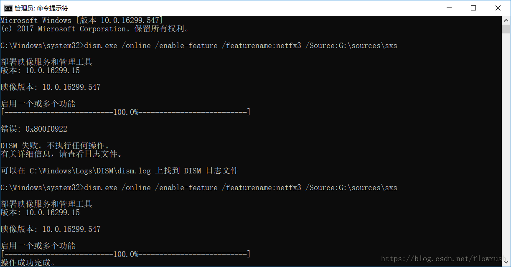Click the vertical scrollbar thumb
This screenshot has width=511, height=267.
click(506, 29)
